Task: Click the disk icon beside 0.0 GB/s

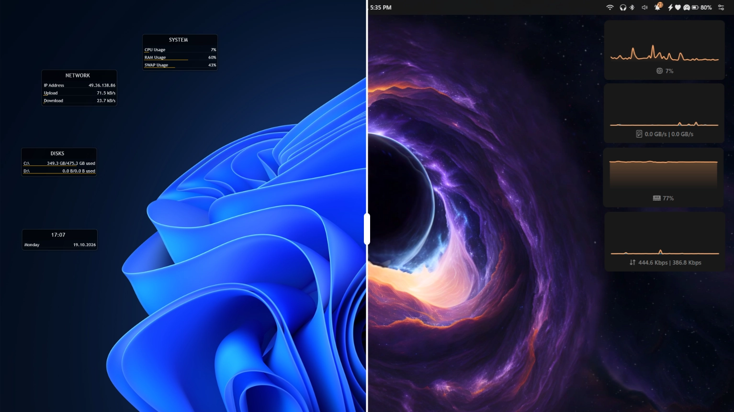Action: (x=639, y=134)
